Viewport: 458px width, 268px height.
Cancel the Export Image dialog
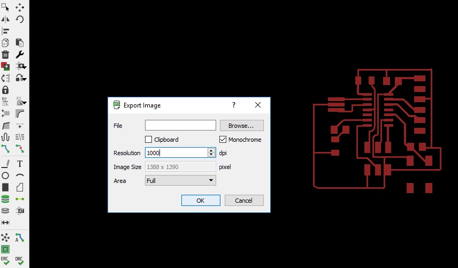tap(244, 201)
